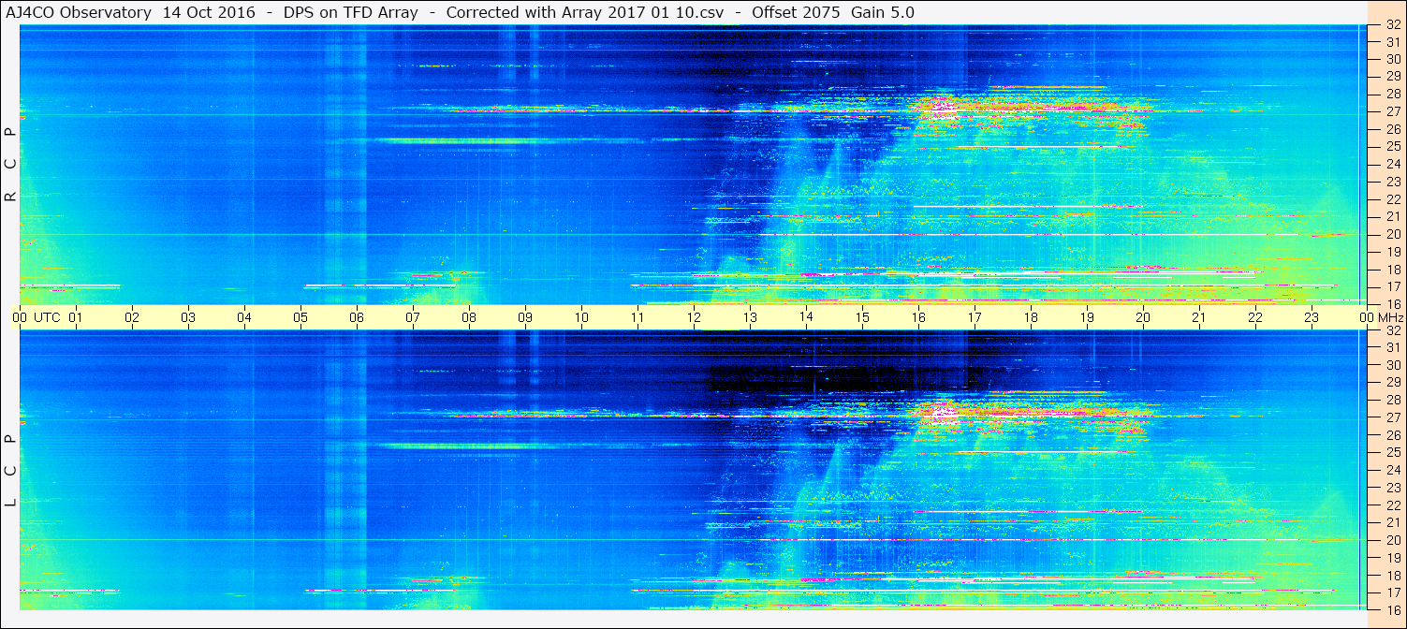Click the 27 MHz tick of LCP panel

1392,417
